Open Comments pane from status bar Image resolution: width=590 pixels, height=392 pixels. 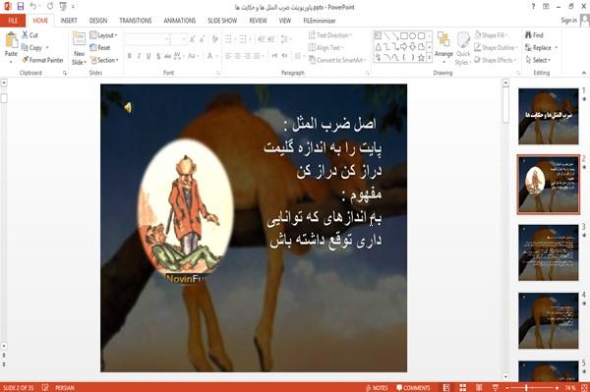pos(413,388)
